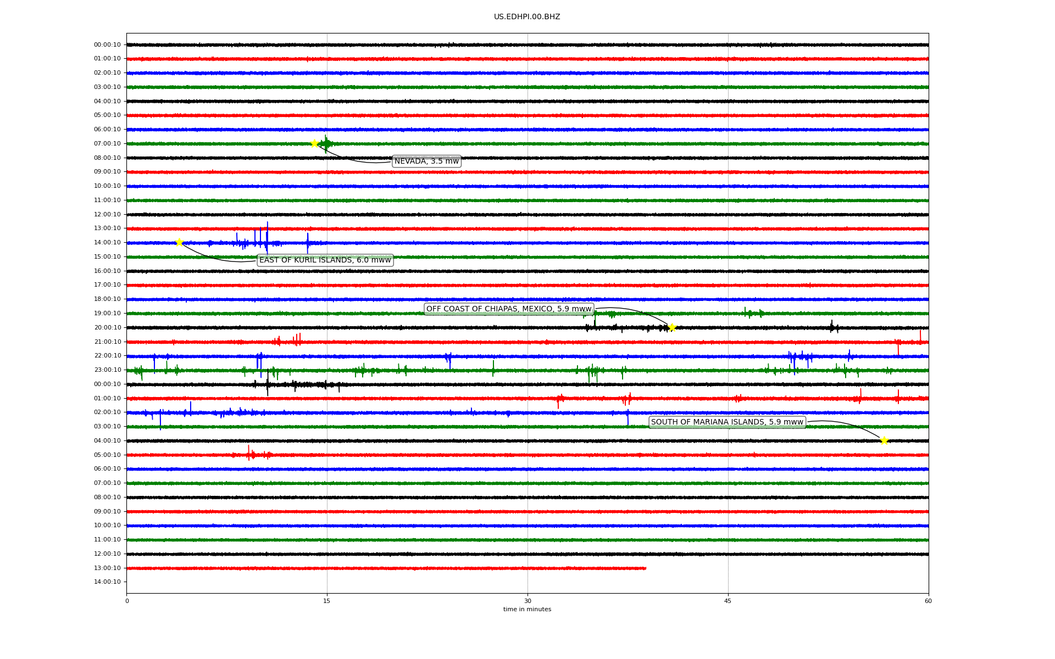Screen dimensions: 1055x659
Task: Click the 20:00:10 row time label
Action: 107,327
